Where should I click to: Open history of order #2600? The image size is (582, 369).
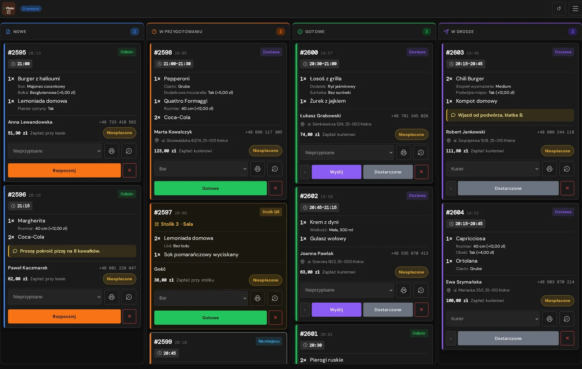pyautogui.click(x=421, y=153)
